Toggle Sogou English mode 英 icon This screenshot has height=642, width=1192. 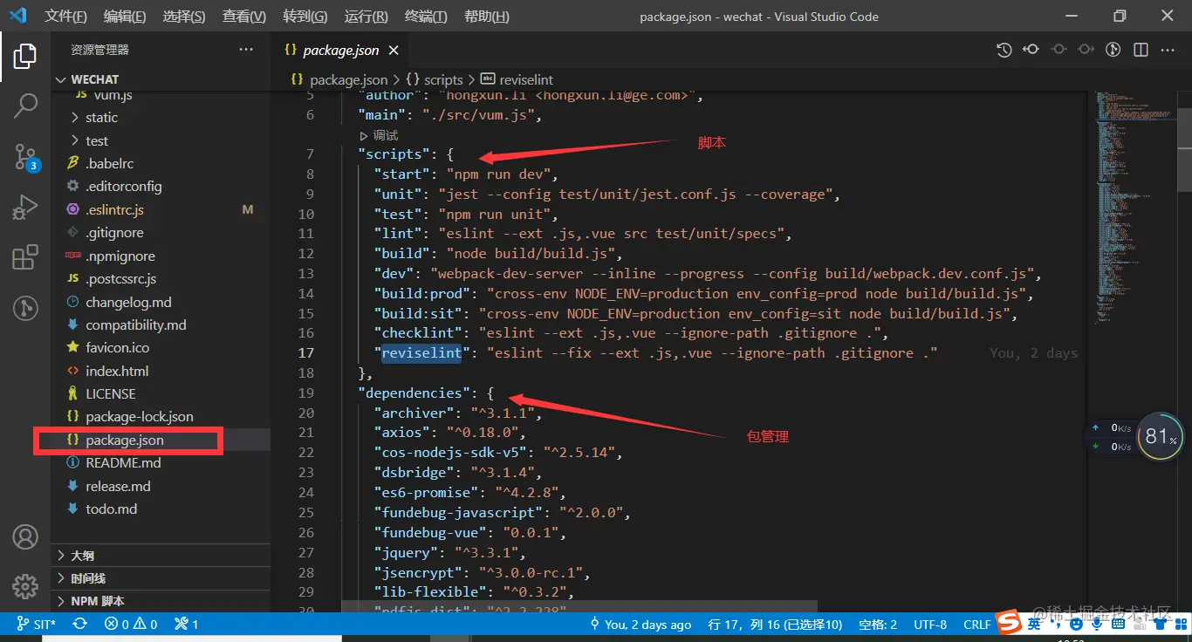pos(1034,623)
